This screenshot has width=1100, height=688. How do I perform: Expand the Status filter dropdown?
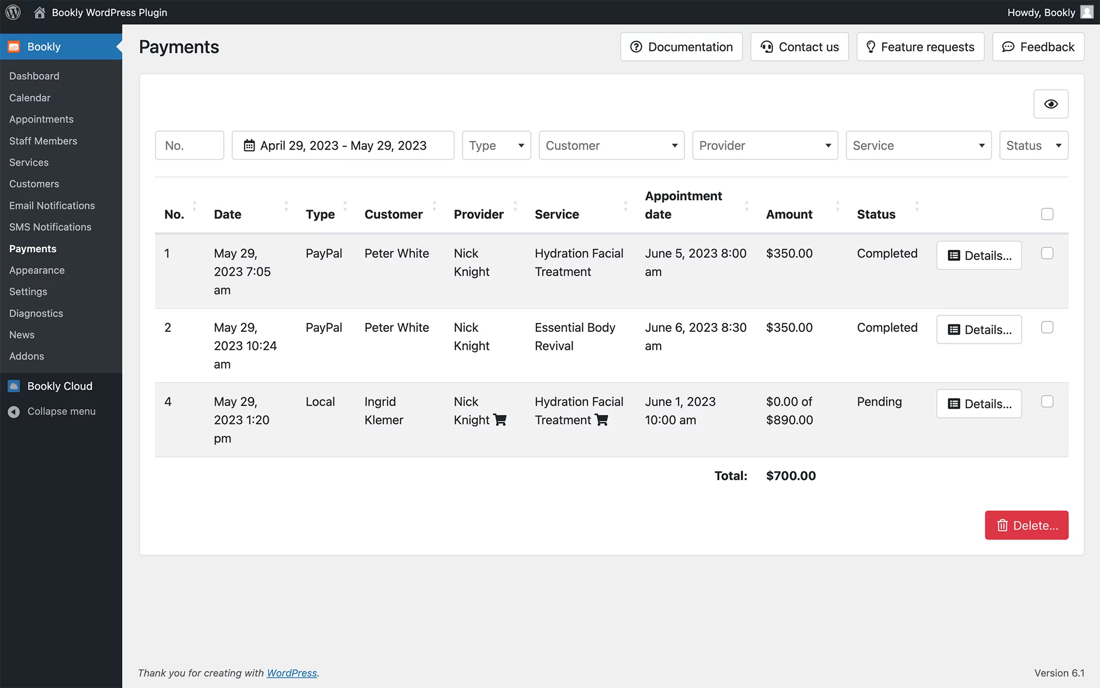(1033, 145)
